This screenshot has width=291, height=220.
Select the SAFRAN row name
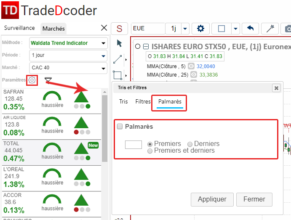(13, 92)
